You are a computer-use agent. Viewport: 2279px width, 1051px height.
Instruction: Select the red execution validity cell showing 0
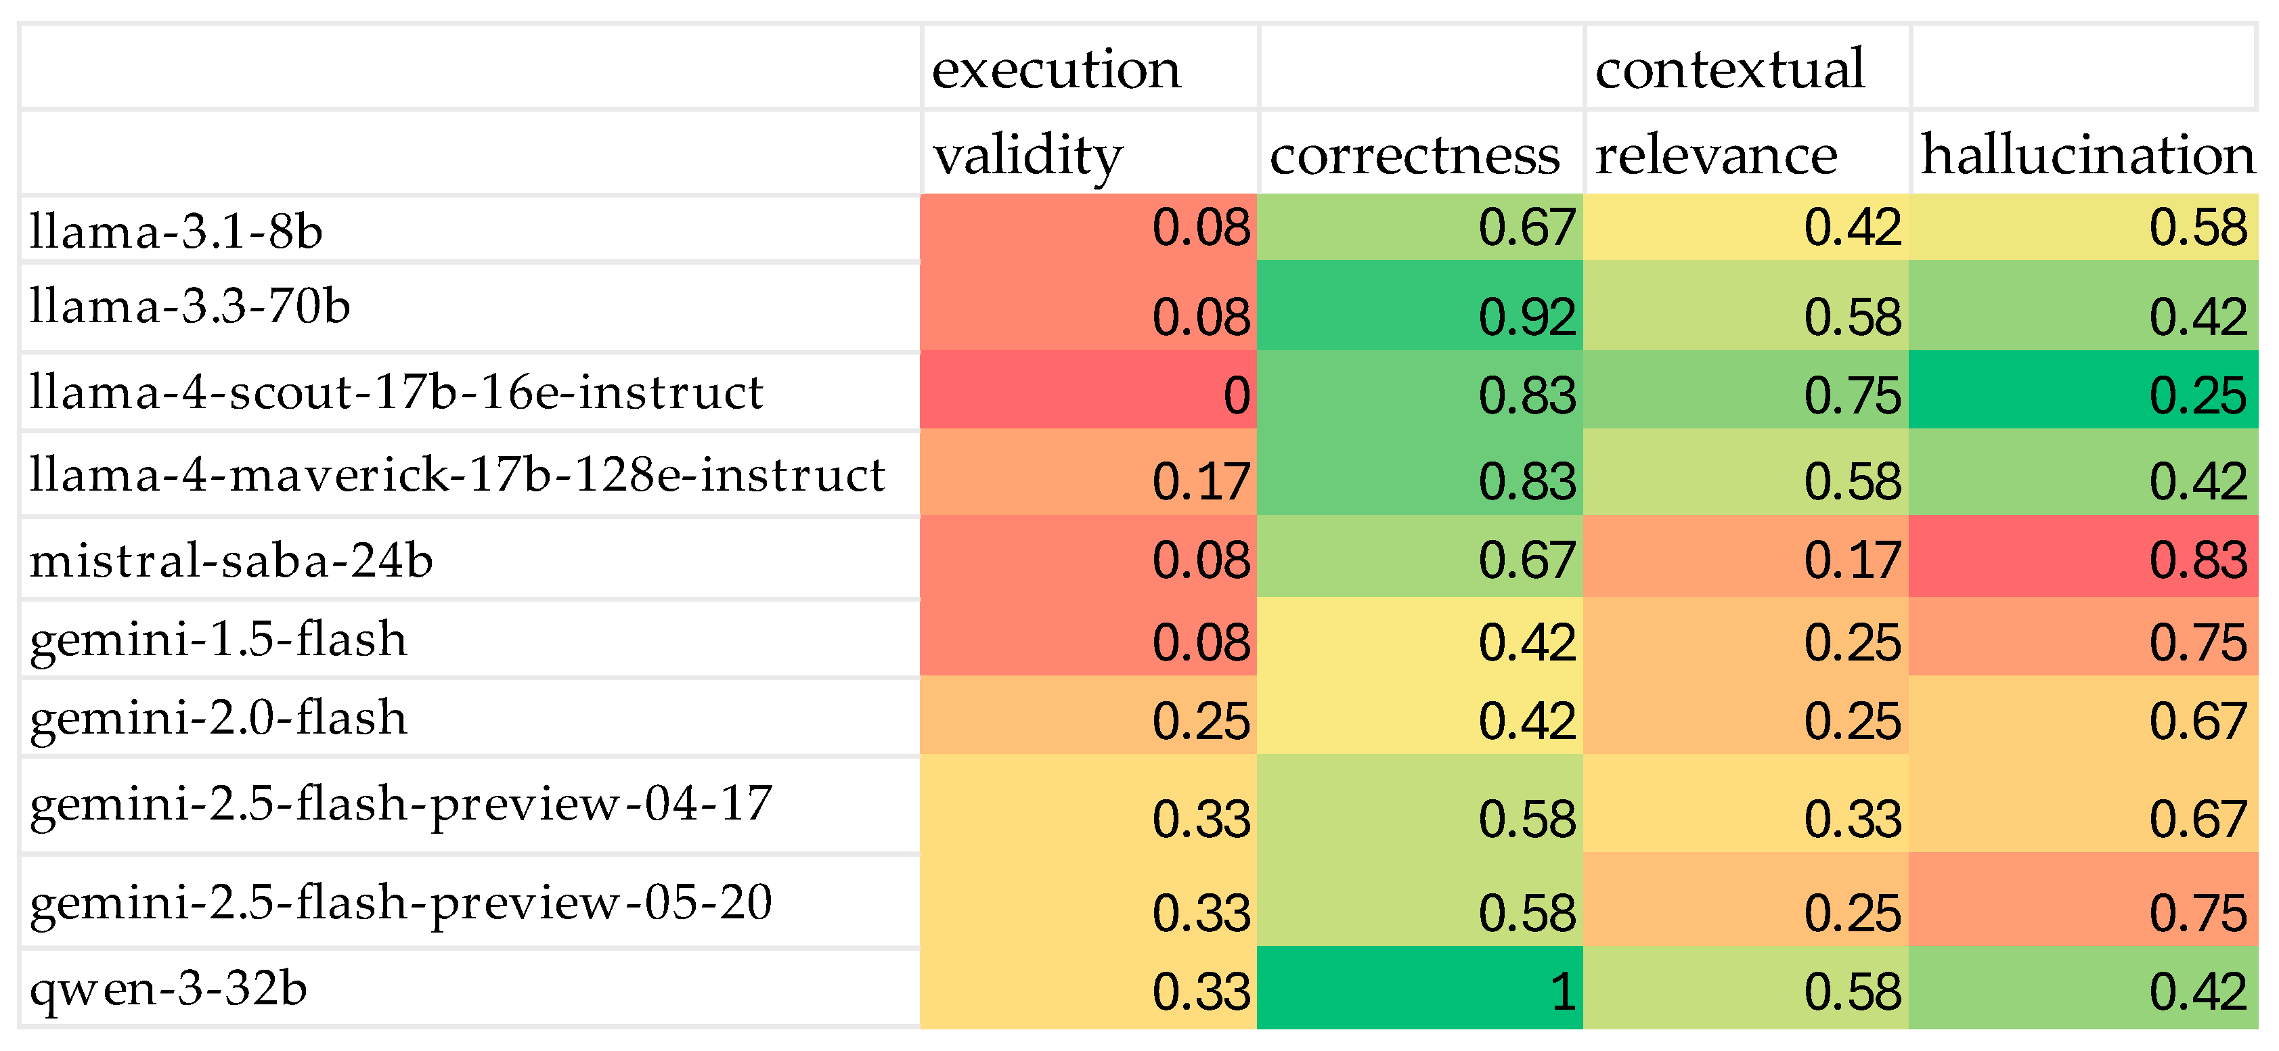[1088, 392]
